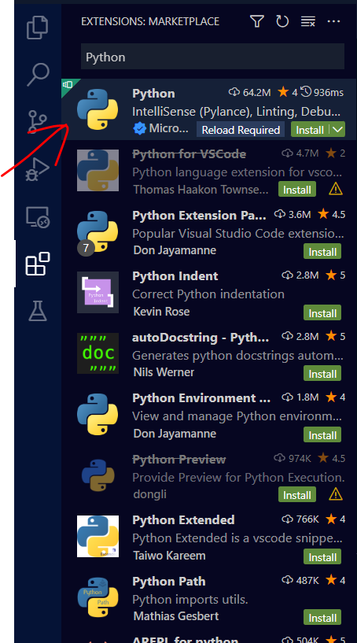Click the Reload Required button

[x=241, y=130]
